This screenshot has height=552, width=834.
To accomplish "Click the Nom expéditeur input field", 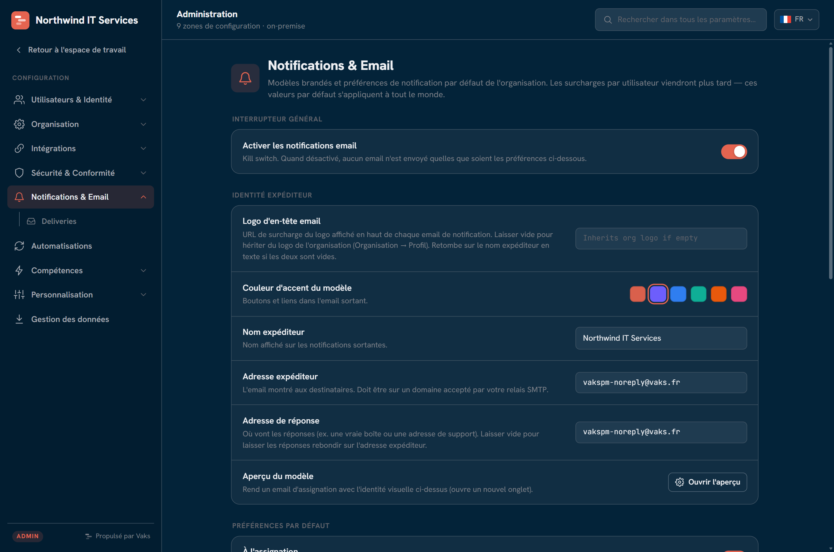I will [x=661, y=338].
